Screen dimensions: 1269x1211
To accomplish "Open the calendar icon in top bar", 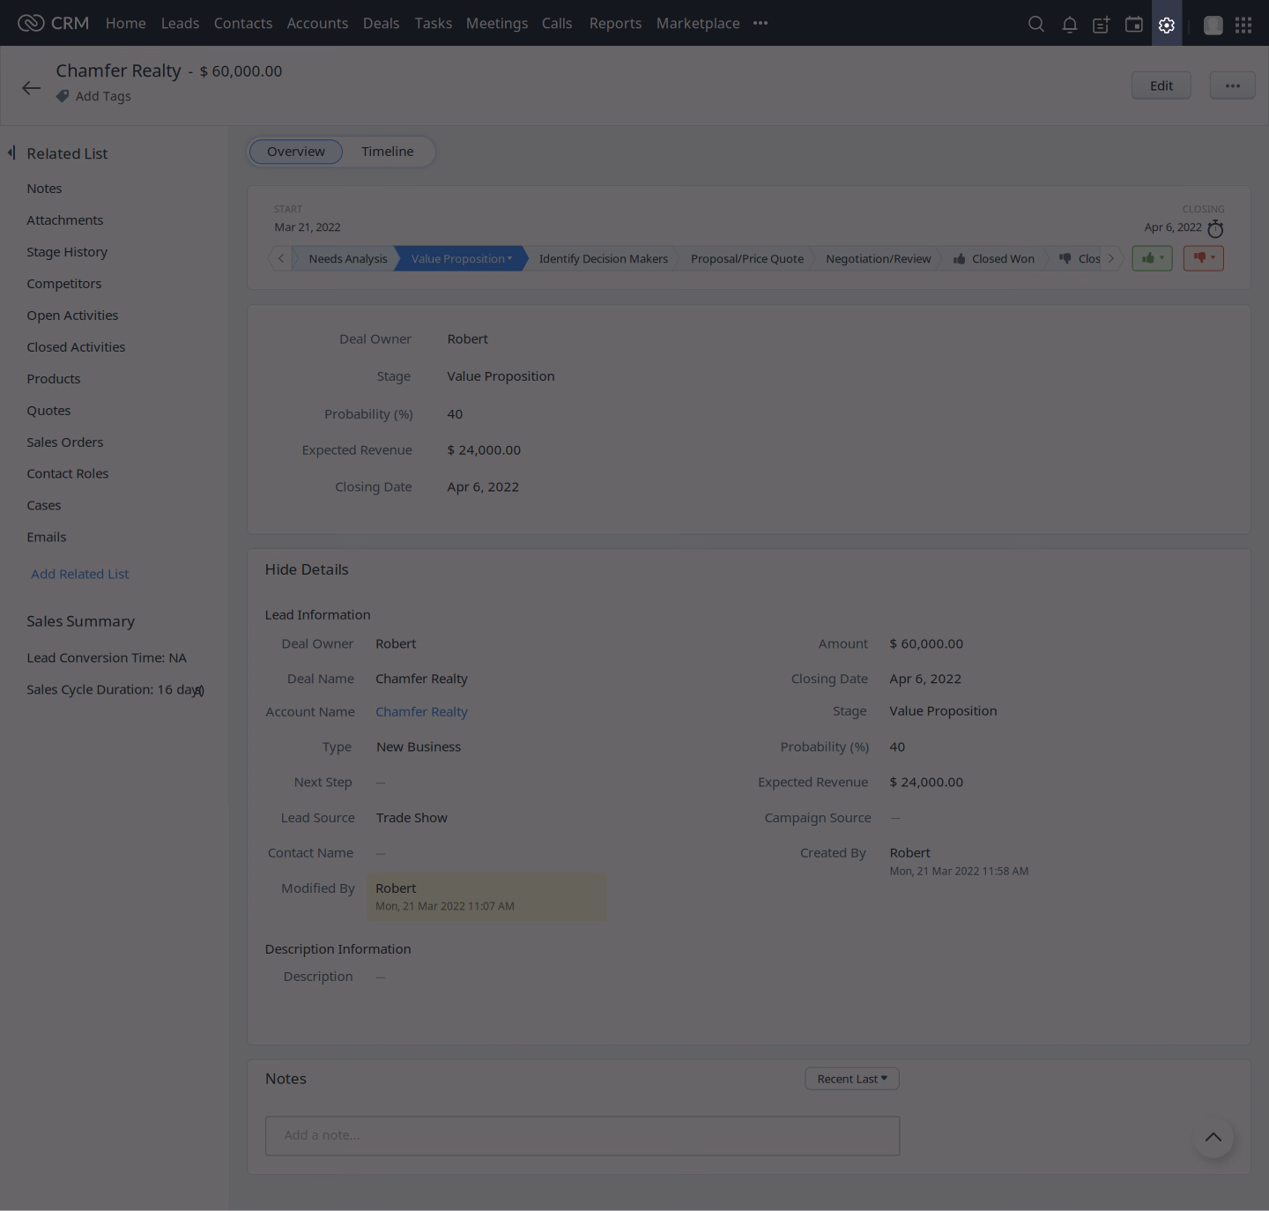I will (1134, 25).
